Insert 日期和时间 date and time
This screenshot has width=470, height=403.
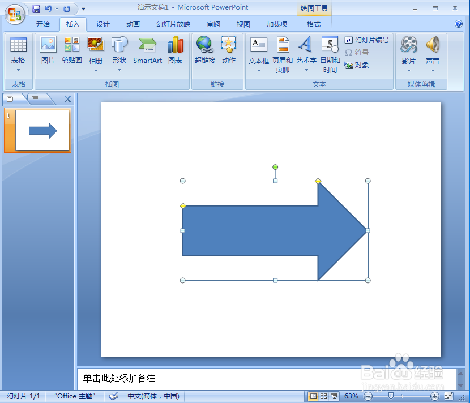pyautogui.click(x=330, y=54)
